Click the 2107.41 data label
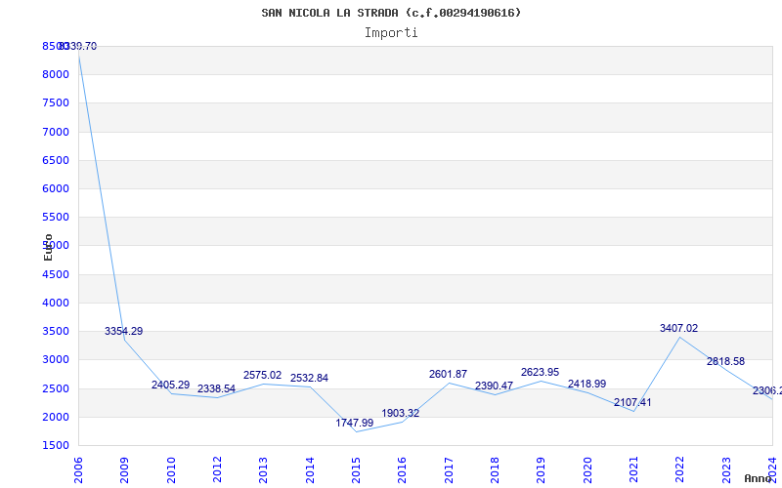The width and height of the screenshot is (782, 488). click(632, 402)
